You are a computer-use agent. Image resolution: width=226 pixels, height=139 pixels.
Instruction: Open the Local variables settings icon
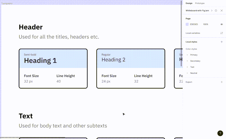tap(222, 33)
